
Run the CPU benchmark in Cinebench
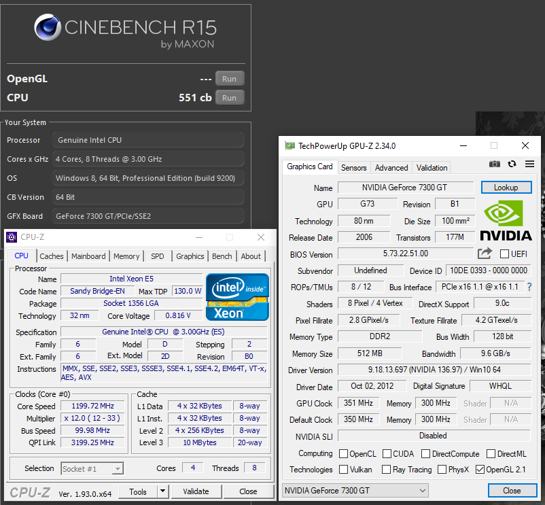coord(230,98)
